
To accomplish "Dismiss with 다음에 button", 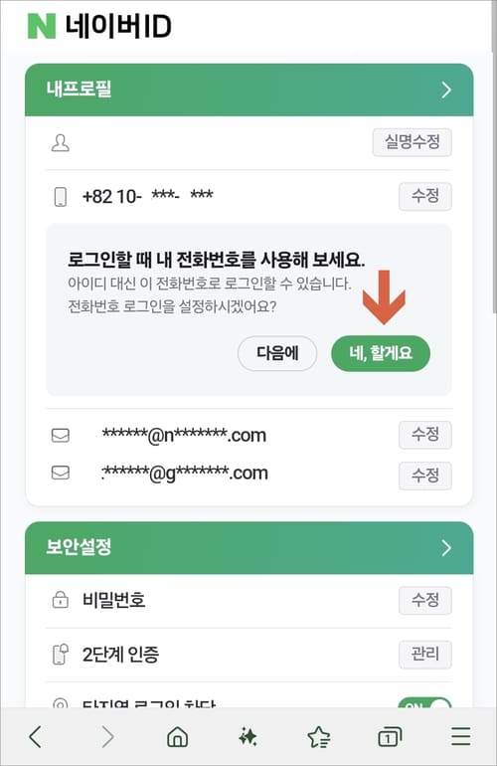I will 277,353.
